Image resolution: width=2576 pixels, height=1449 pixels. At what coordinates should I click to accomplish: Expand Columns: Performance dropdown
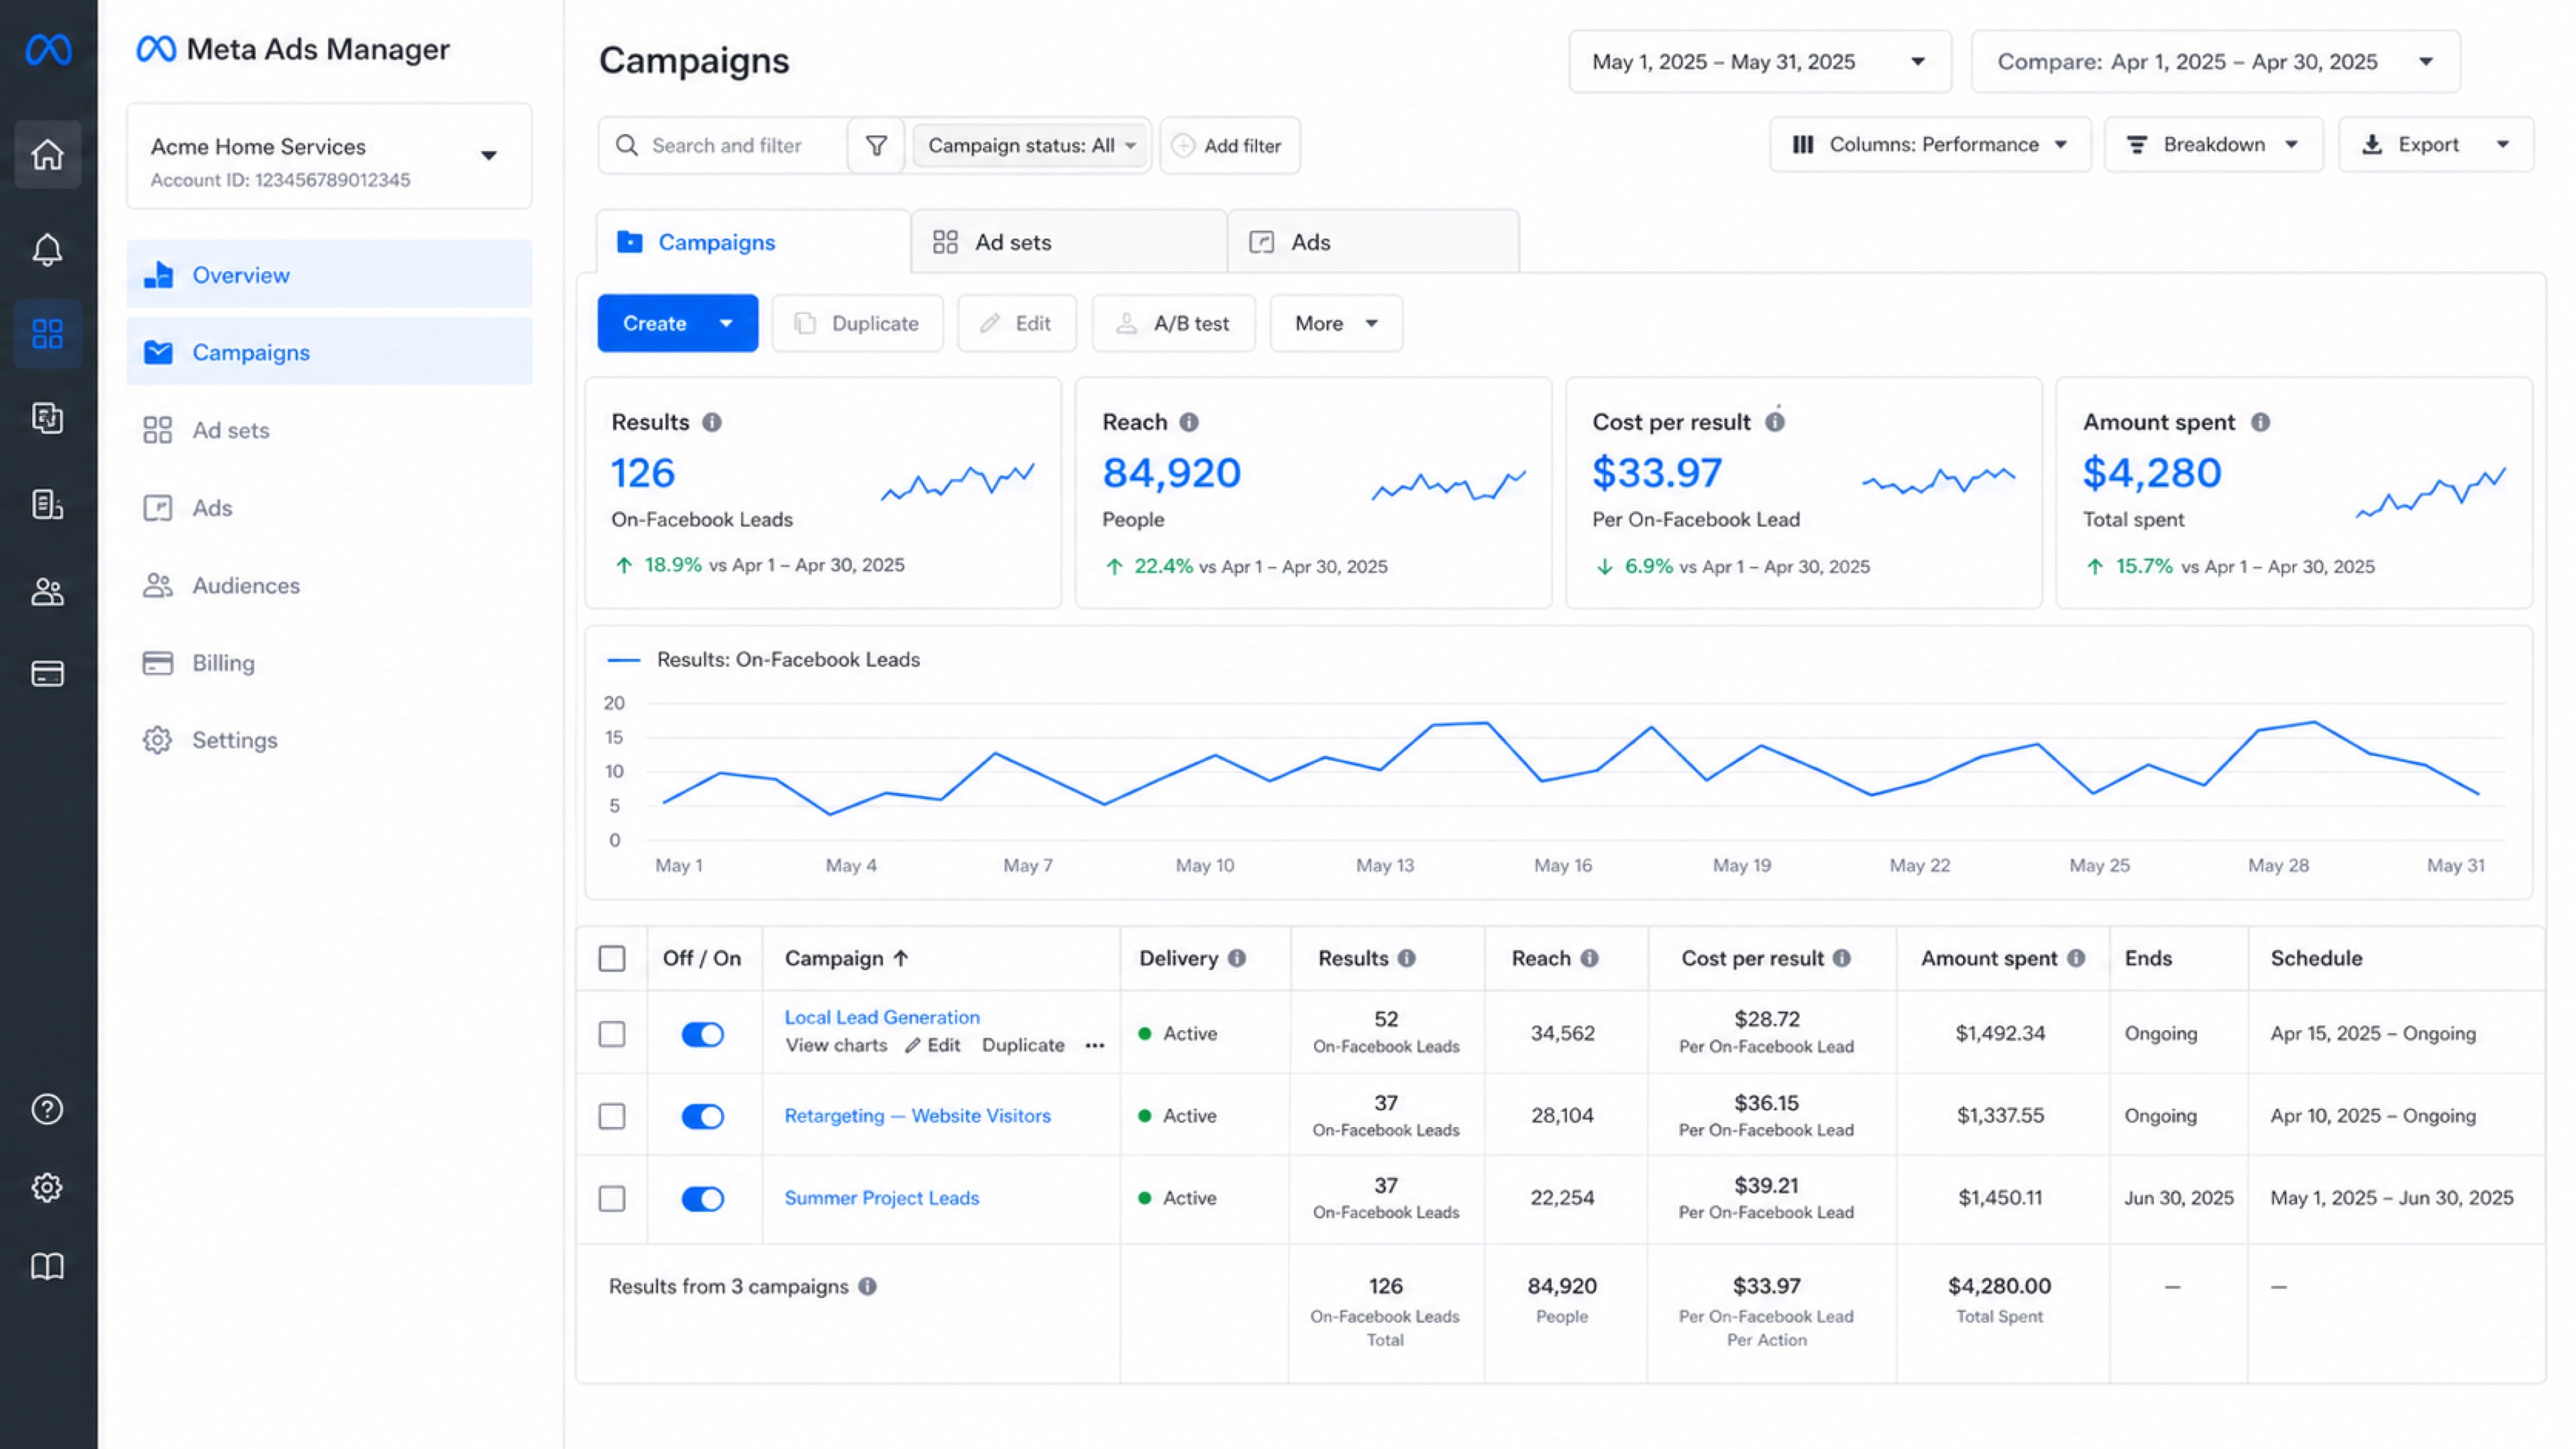coord(1930,145)
